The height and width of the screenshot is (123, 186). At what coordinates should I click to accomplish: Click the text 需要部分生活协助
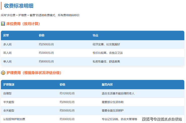tap(113, 102)
